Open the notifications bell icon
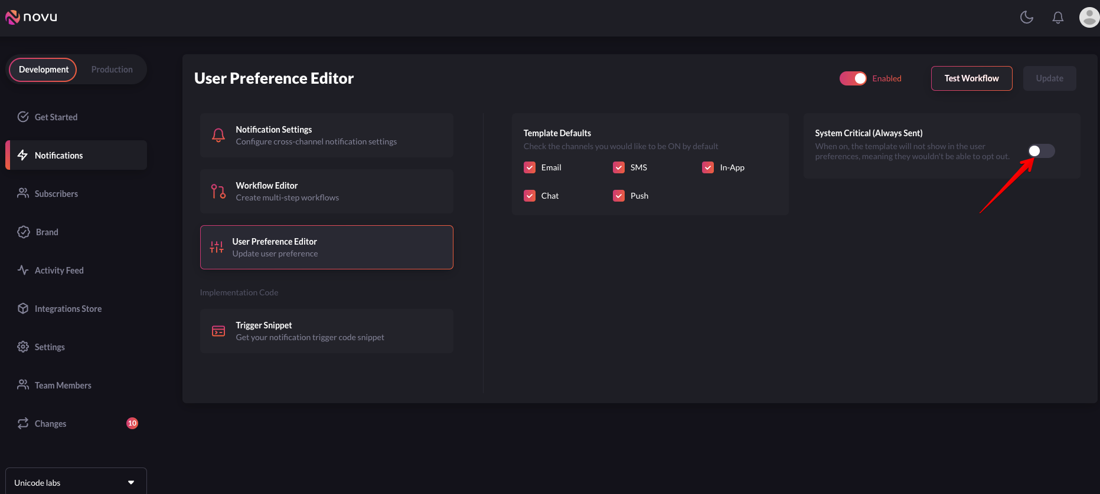 click(x=1058, y=18)
